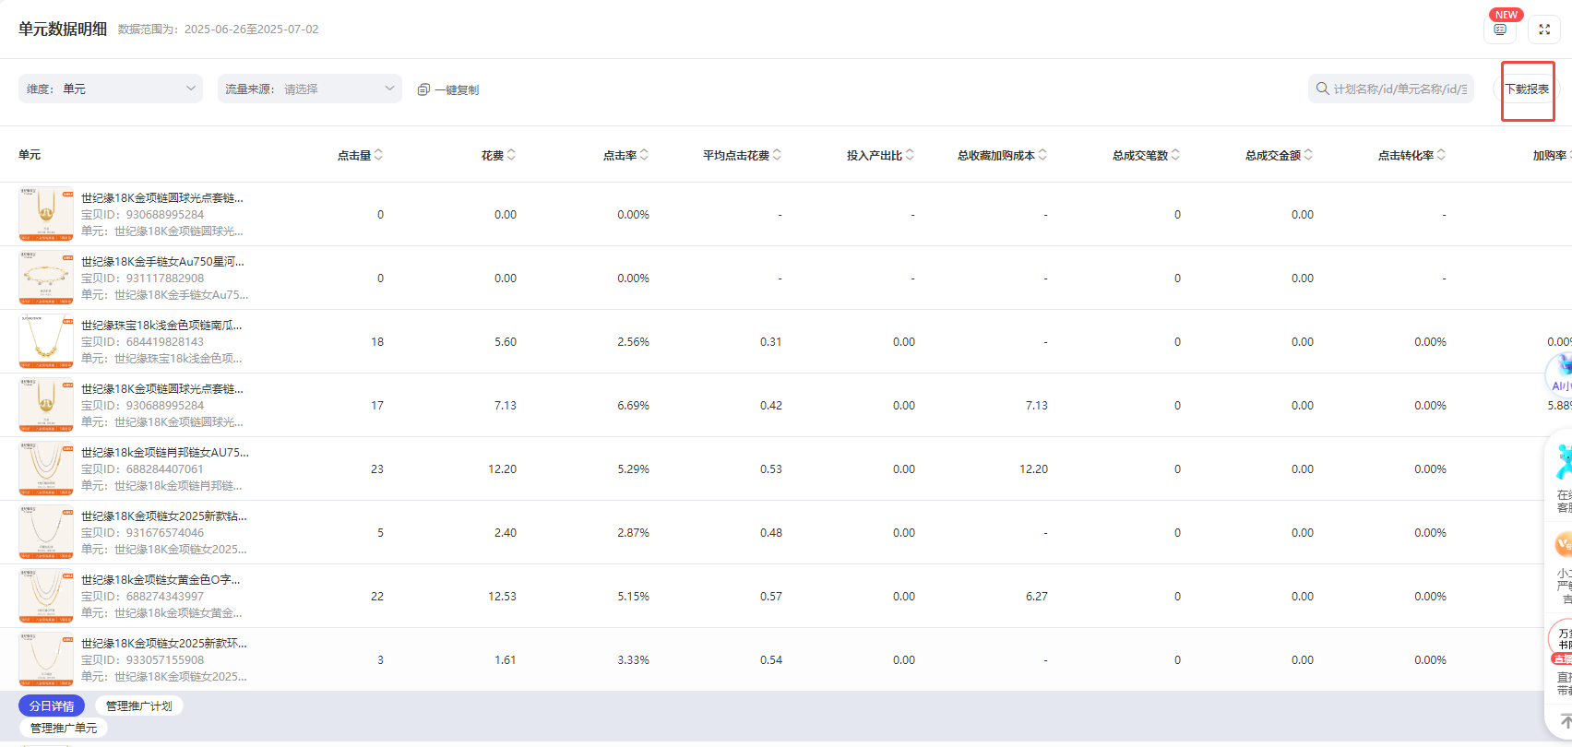This screenshot has height=747, width=1572.
Task: Click the back-to-top arrow icon
Action: (x=1565, y=720)
